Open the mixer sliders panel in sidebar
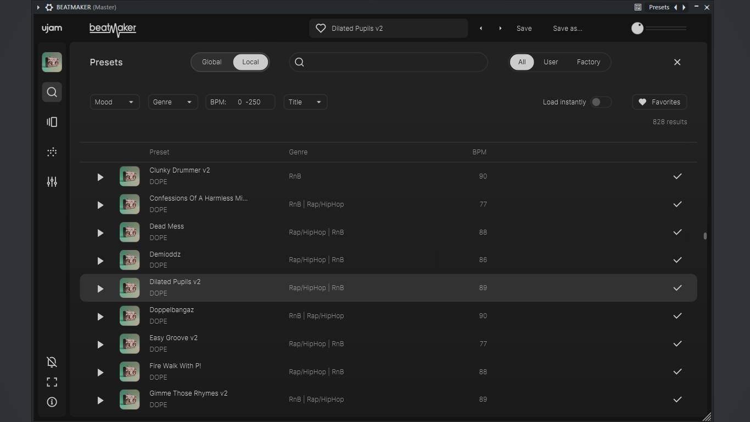The image size is (750, 422). (x=52, y=182)
